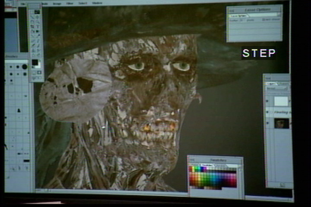This screenshot has height=207, width=311.
Task: Choose the medium hard brush in the first row
Action: click(x=18, y=67)
